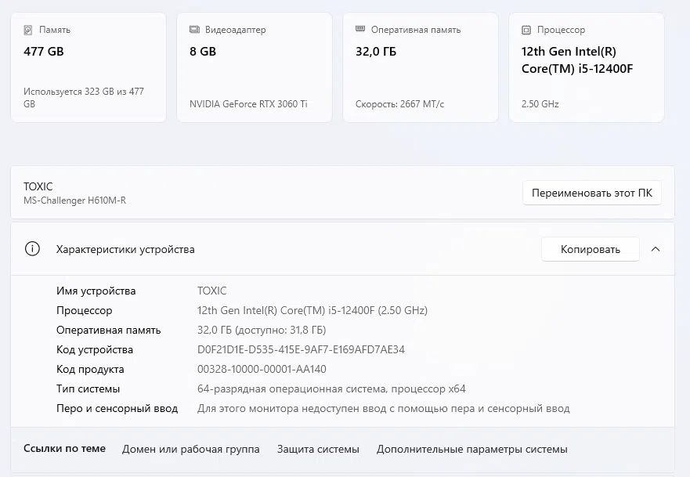This screenshot has height=477, width=690.
Task: Click the Переименовать этот ПК button
Action: click(592, 193)
